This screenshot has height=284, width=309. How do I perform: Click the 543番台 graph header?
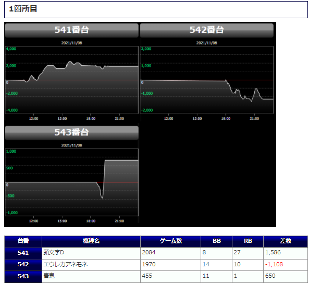click(x=71, y=133)
